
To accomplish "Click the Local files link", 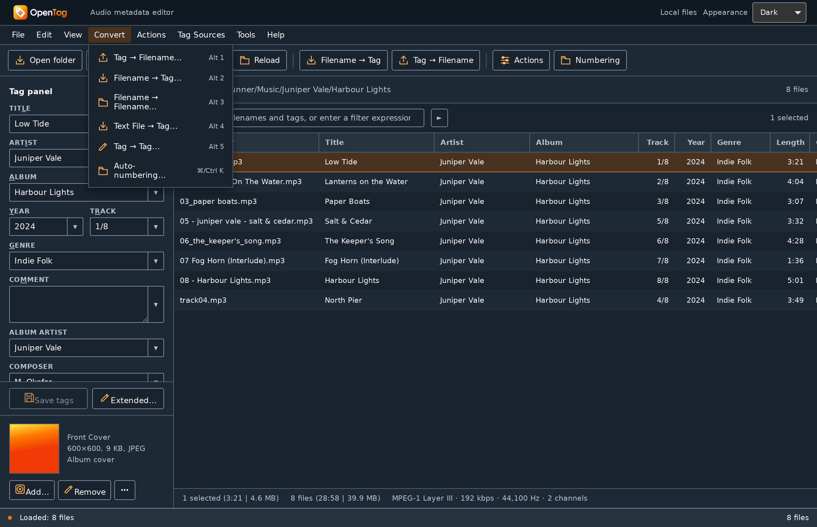I will [x=678, y=12].
